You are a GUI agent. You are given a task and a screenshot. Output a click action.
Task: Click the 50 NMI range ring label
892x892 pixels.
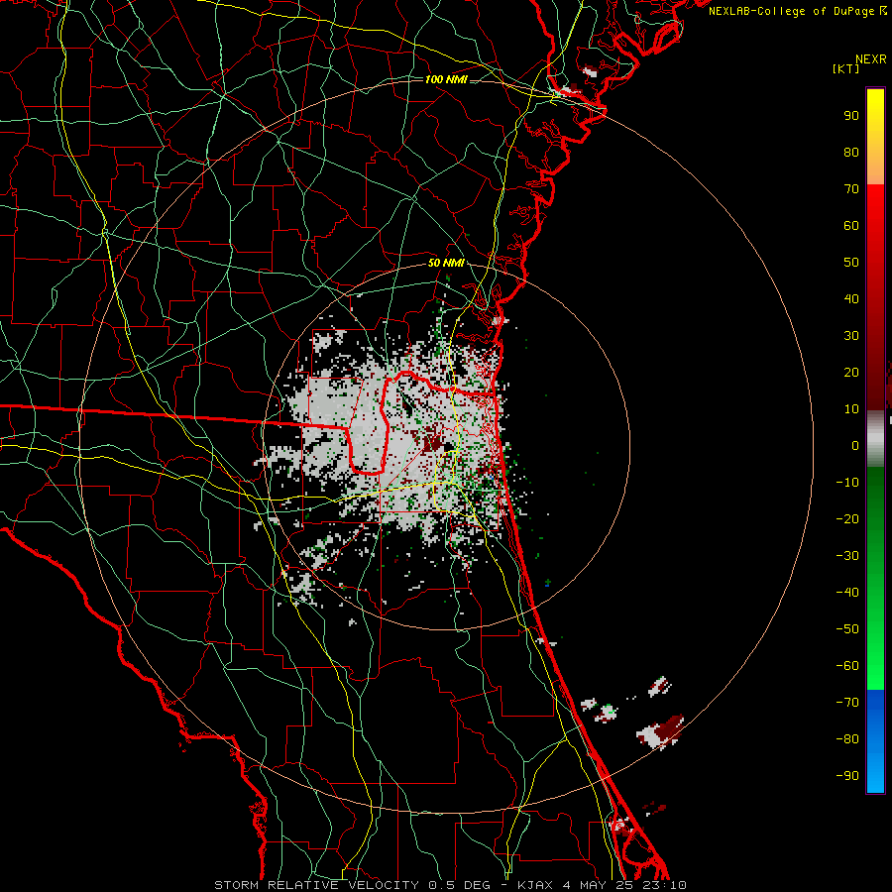tap(446, 263)
